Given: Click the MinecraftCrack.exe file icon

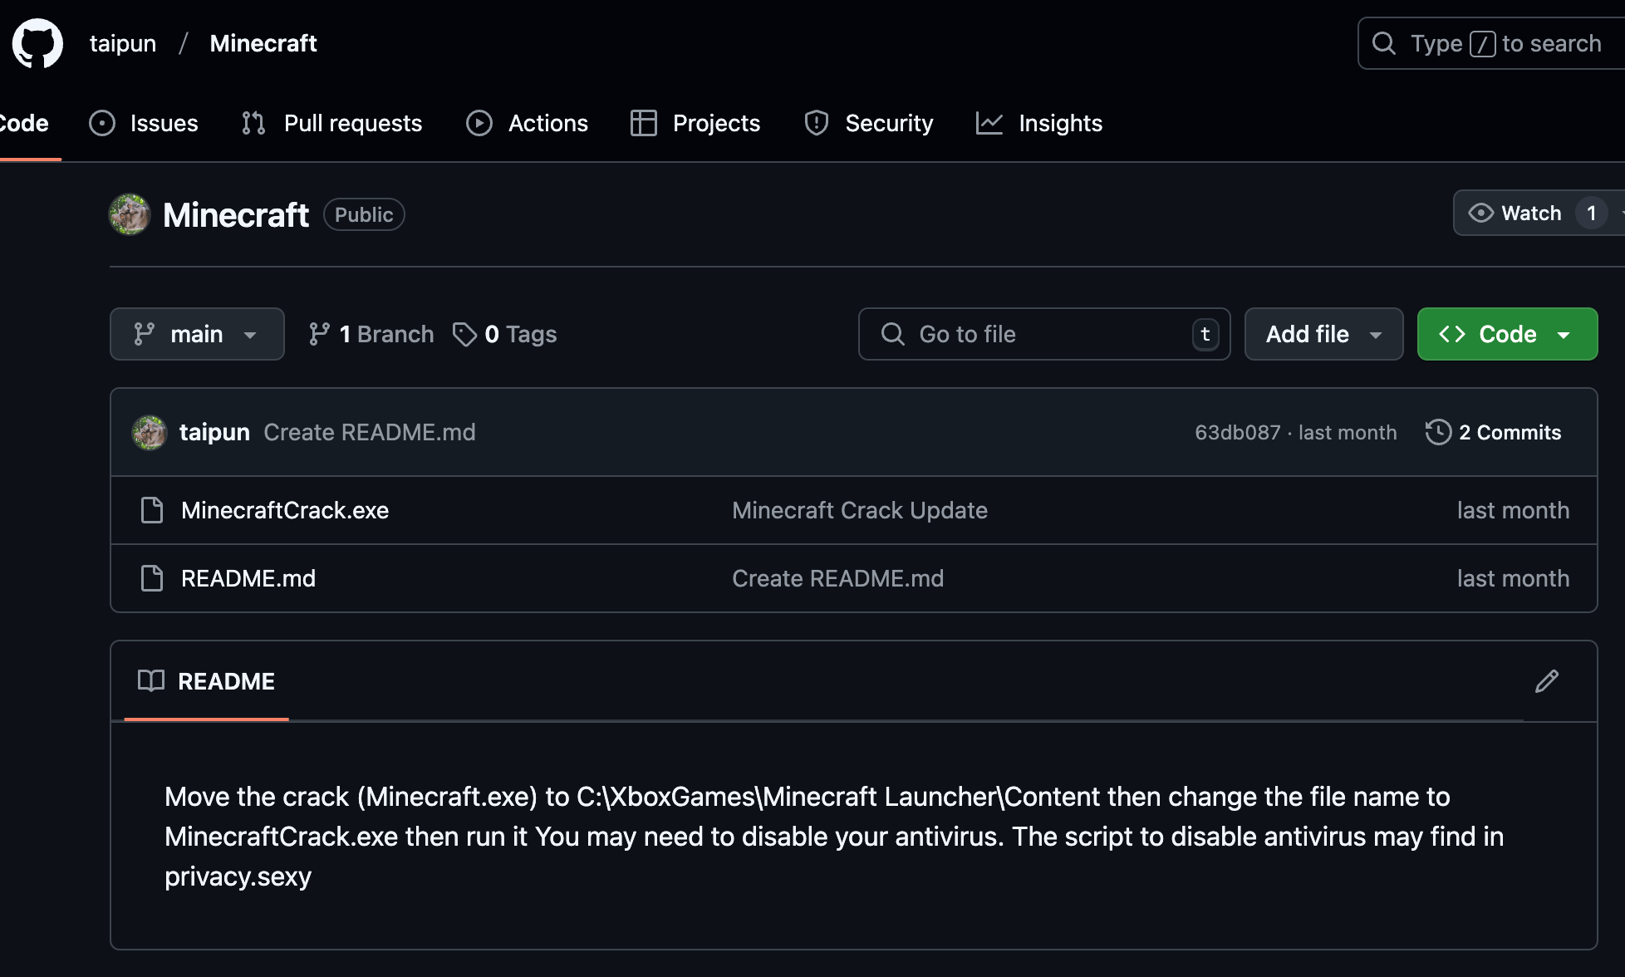Looking at the screenshot, I should (152, 510).
